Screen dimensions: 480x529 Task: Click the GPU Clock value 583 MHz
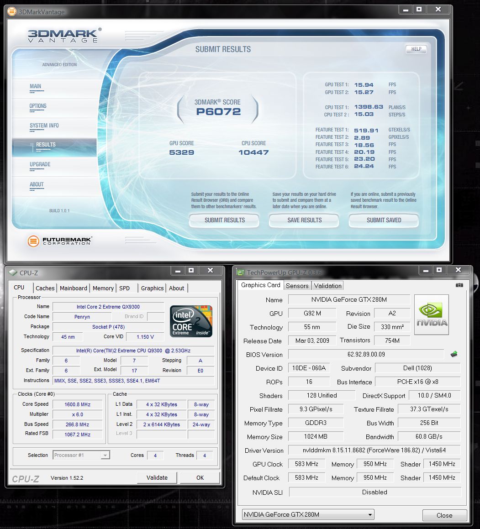pyautogui.click(x=306, y=464)
